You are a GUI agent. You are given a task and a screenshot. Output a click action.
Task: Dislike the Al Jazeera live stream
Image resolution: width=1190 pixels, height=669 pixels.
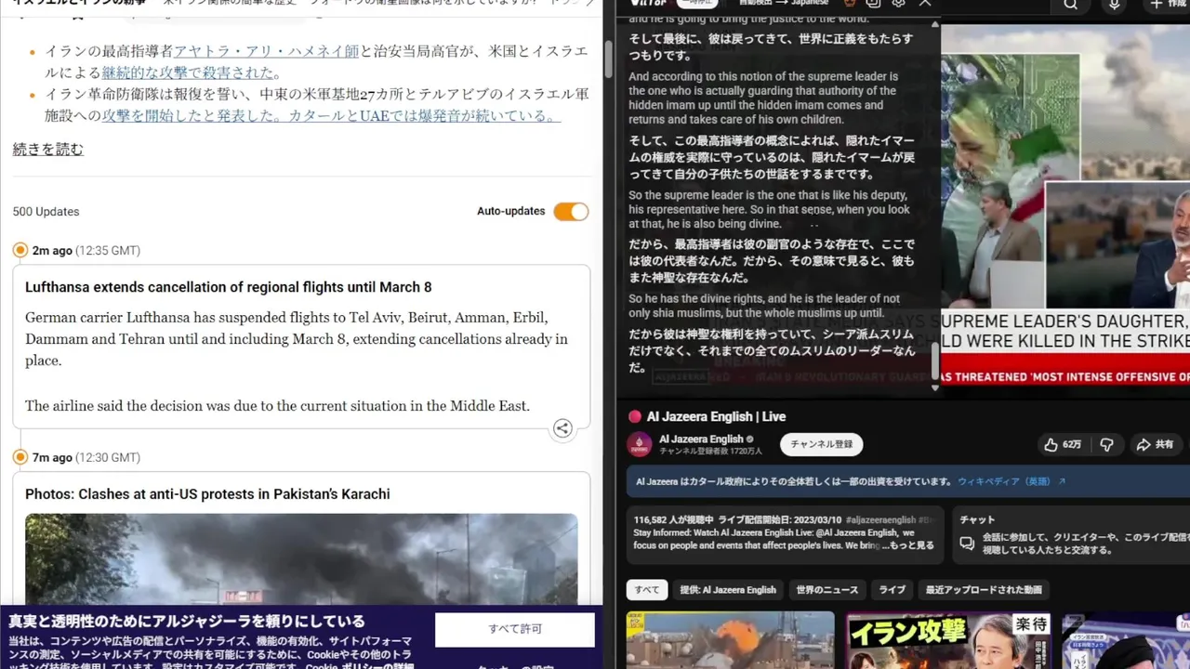click(1106, 445)
